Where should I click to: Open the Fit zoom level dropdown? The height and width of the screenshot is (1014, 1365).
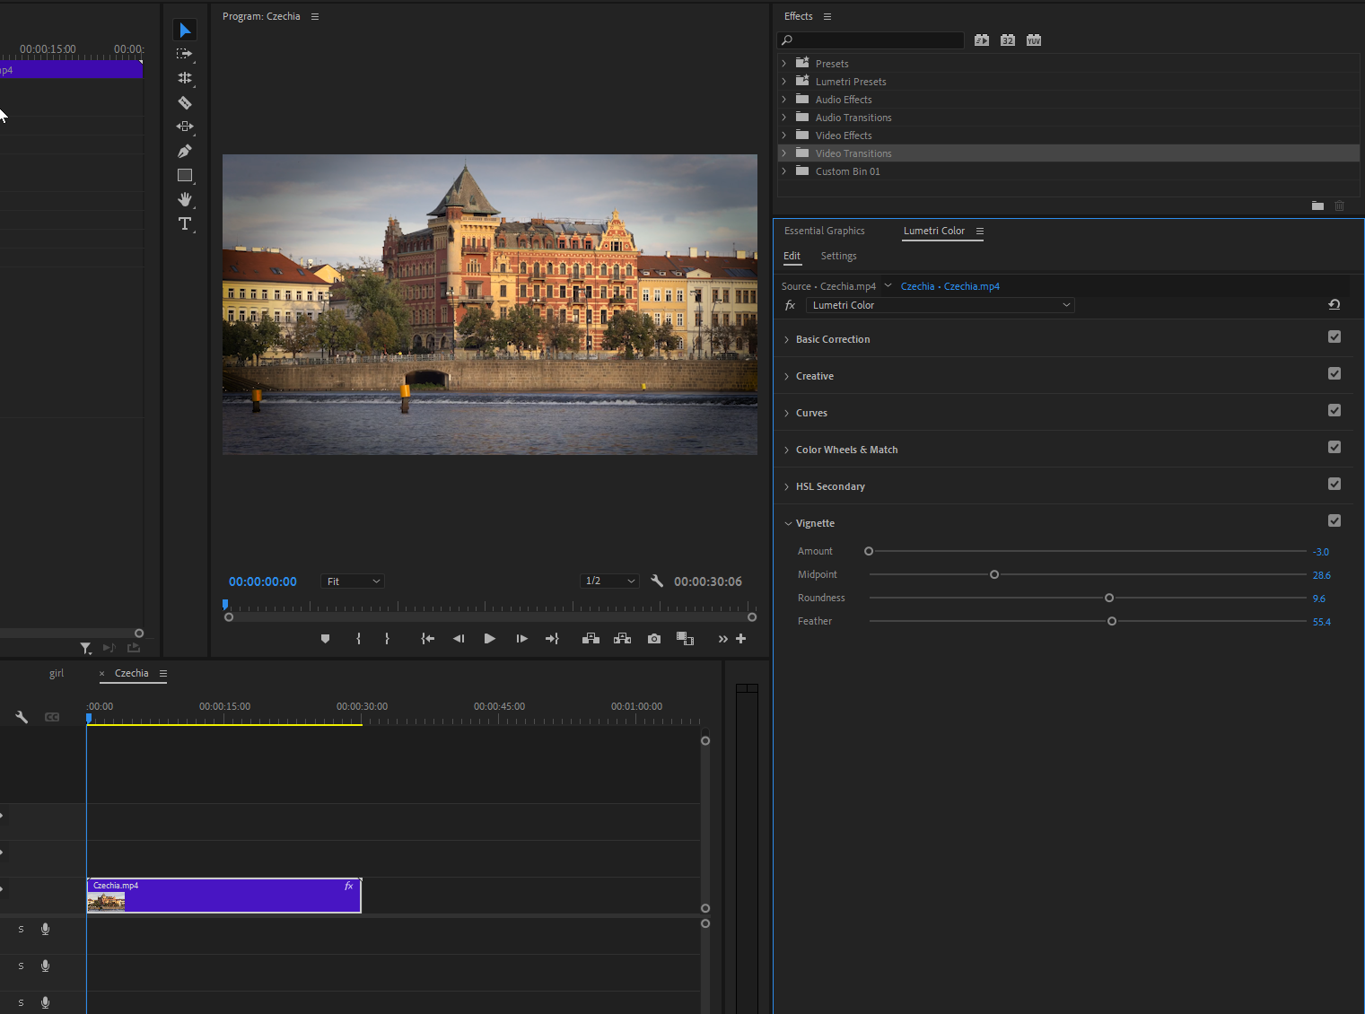tap(353, 581)
